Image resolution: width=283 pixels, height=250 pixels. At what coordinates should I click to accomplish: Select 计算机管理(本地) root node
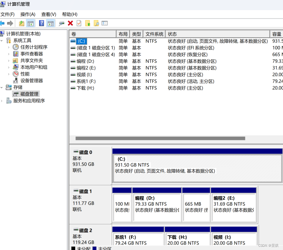(23, 34)
